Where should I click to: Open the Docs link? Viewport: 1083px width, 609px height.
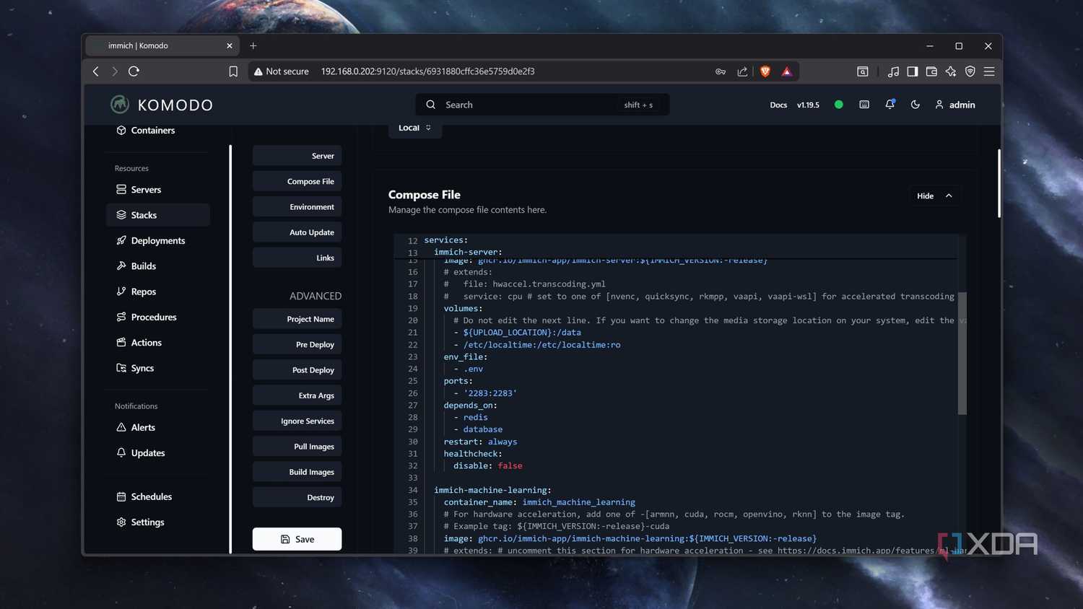pyautogui.click(x=778, y=105)
